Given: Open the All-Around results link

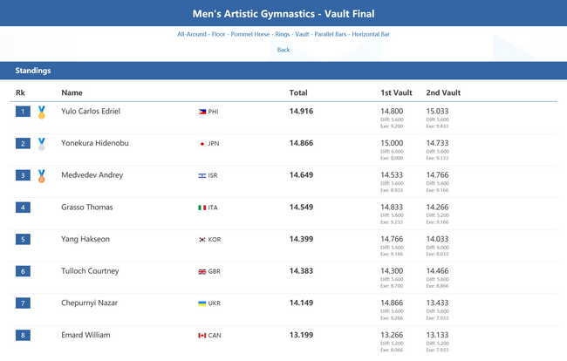Looking at the screenshot, I should click(192, 34).
